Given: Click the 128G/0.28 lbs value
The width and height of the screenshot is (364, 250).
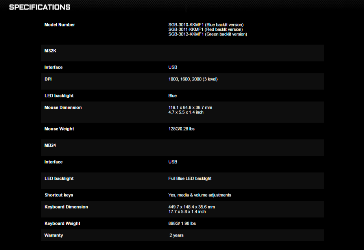Looking at the screenshot, I should pos(181,129).
